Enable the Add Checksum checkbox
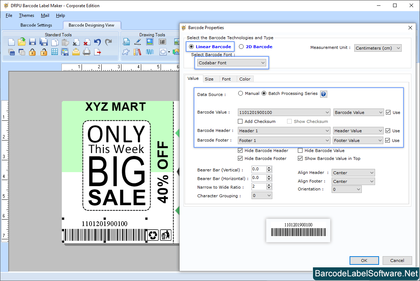 [240, 121]
